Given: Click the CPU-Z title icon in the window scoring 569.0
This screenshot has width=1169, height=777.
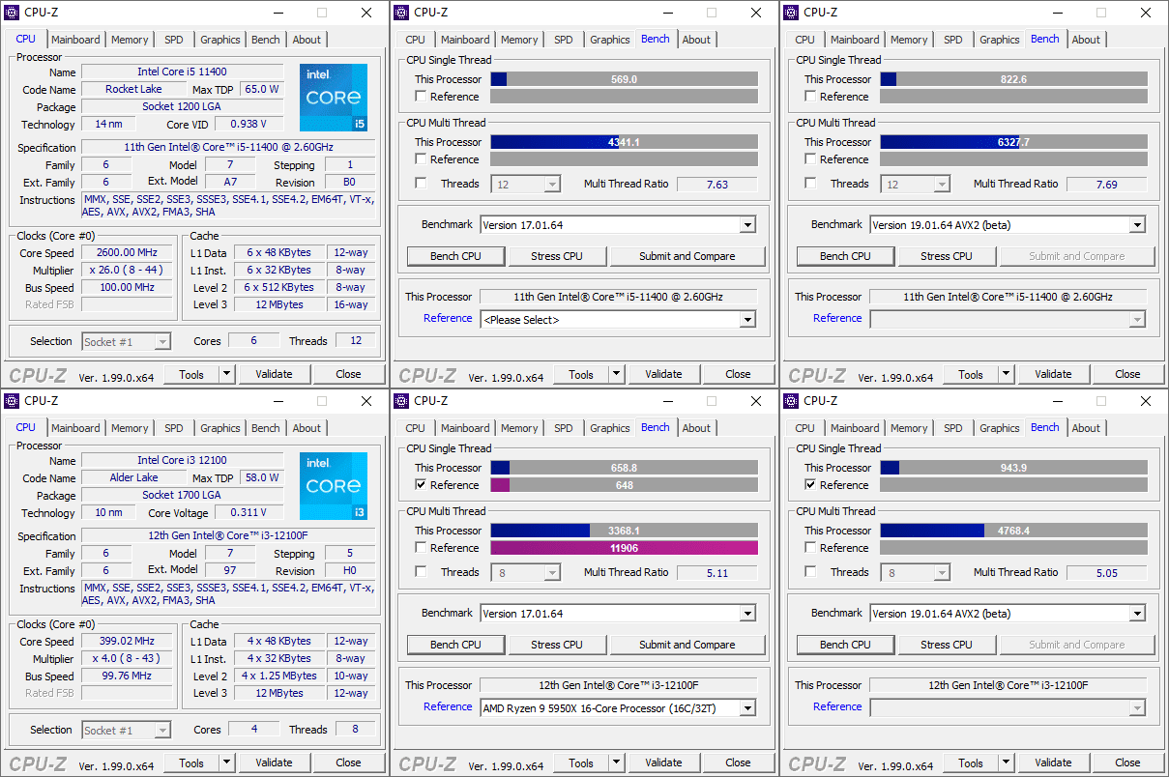Looking at the screenshot, I should coord(402,13).
